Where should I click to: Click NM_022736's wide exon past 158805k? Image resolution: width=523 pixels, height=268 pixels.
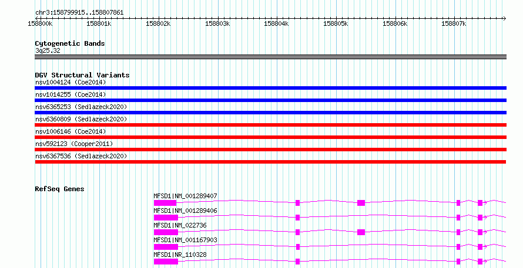click(x=361, y=232)
